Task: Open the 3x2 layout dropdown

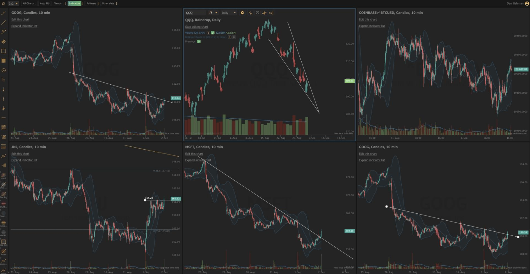Action: [13, 3]
